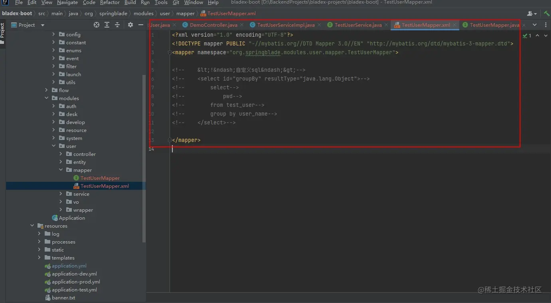
Task: Expand the flow folder arrow
Action: pyautogui.click(x=47, y=91)
